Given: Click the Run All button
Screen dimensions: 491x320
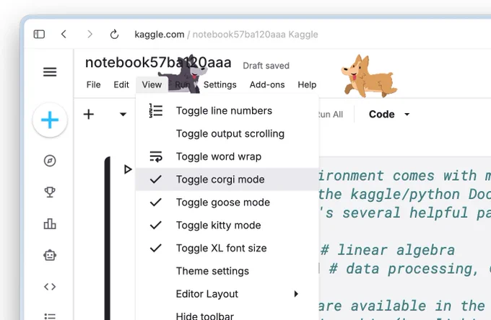Looking at the screenshot, I should pyautogui.click(x=331, y=115).
